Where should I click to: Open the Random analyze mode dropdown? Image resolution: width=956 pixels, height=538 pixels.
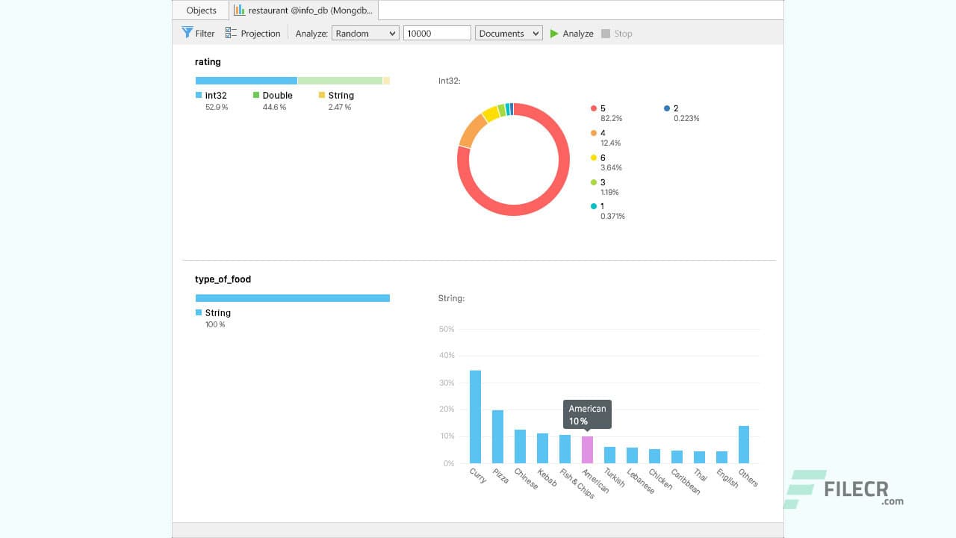click(x=364, y=32)
